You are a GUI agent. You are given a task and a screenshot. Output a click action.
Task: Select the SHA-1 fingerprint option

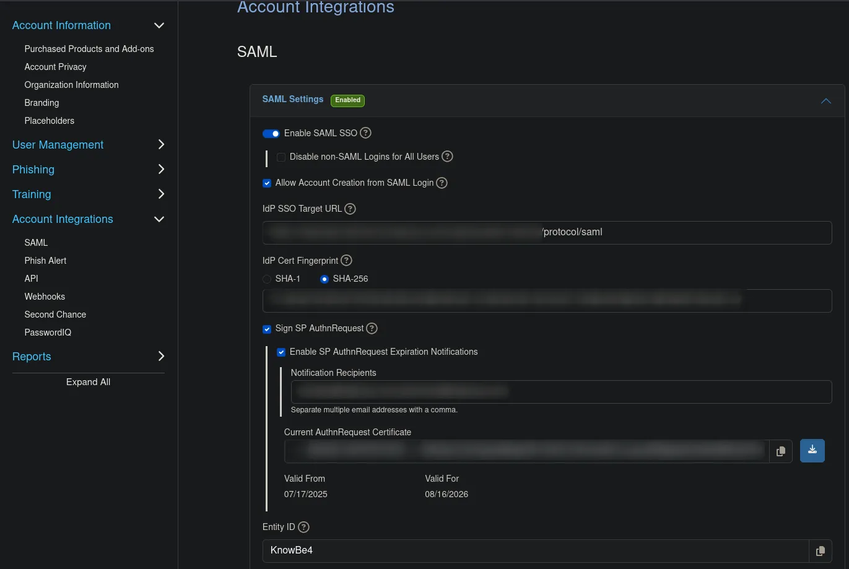point(267,279)
